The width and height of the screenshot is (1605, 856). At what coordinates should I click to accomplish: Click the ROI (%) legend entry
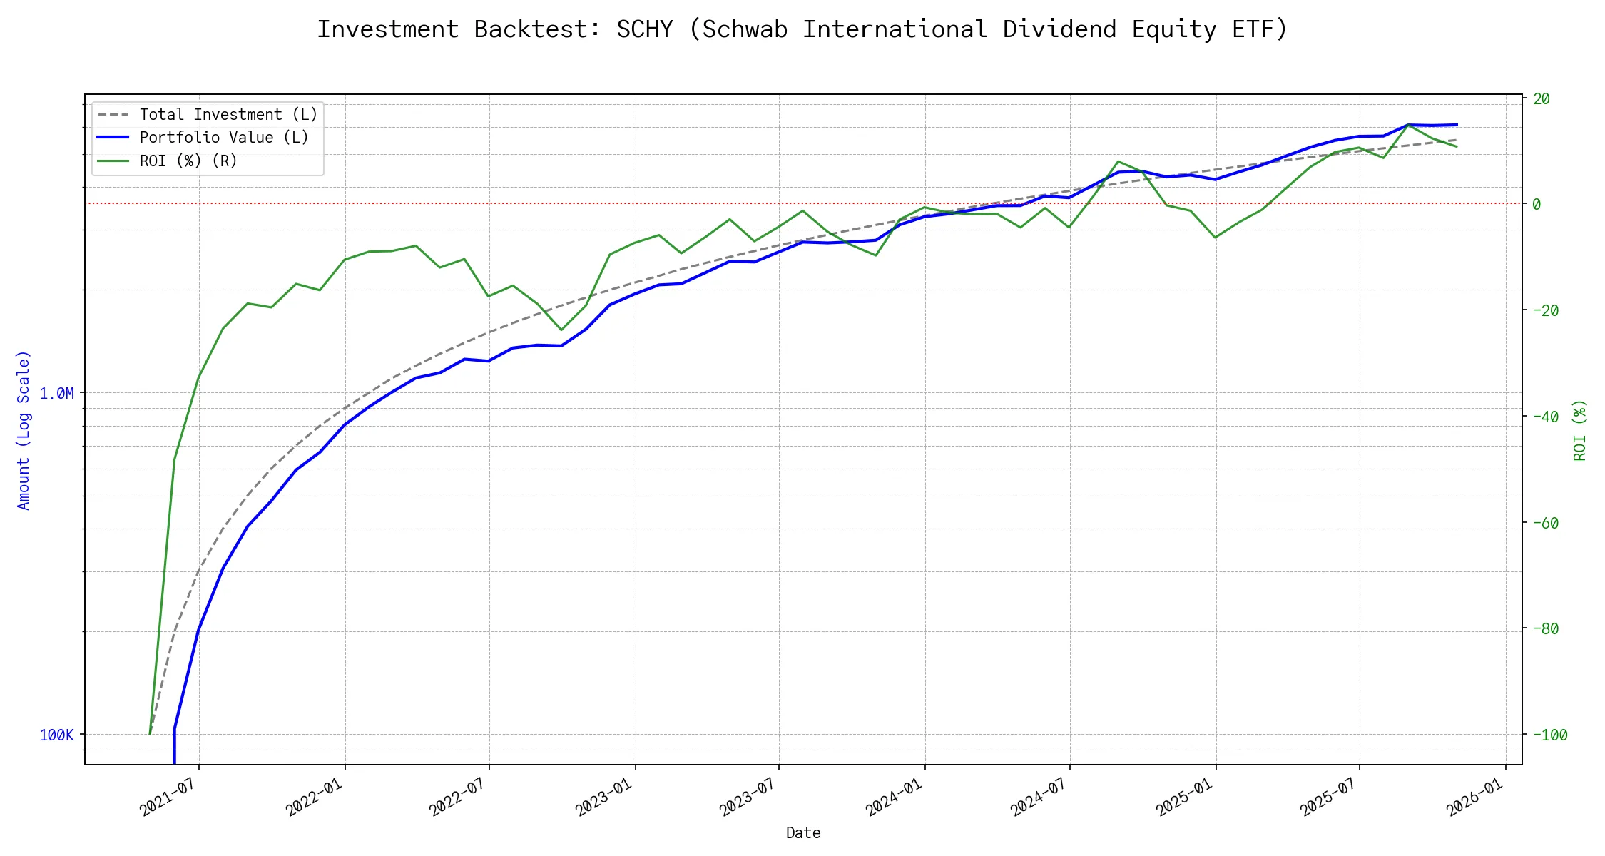coord(188,161)
